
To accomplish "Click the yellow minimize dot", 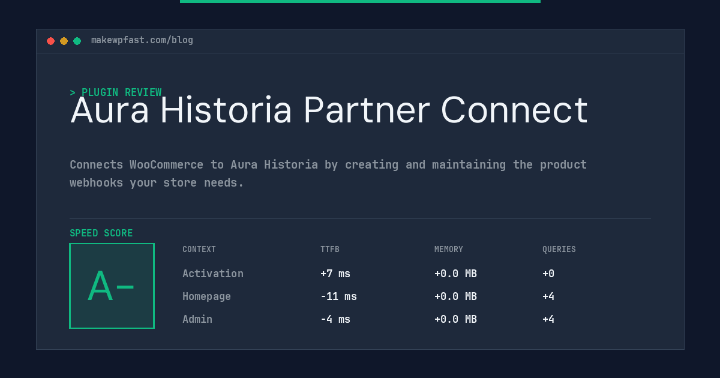I will click(x=64, y=41).
